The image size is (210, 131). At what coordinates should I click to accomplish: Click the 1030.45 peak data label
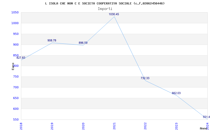114,14
